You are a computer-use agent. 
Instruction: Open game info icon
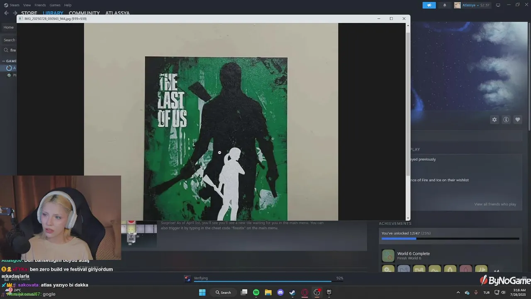(506, 120)
